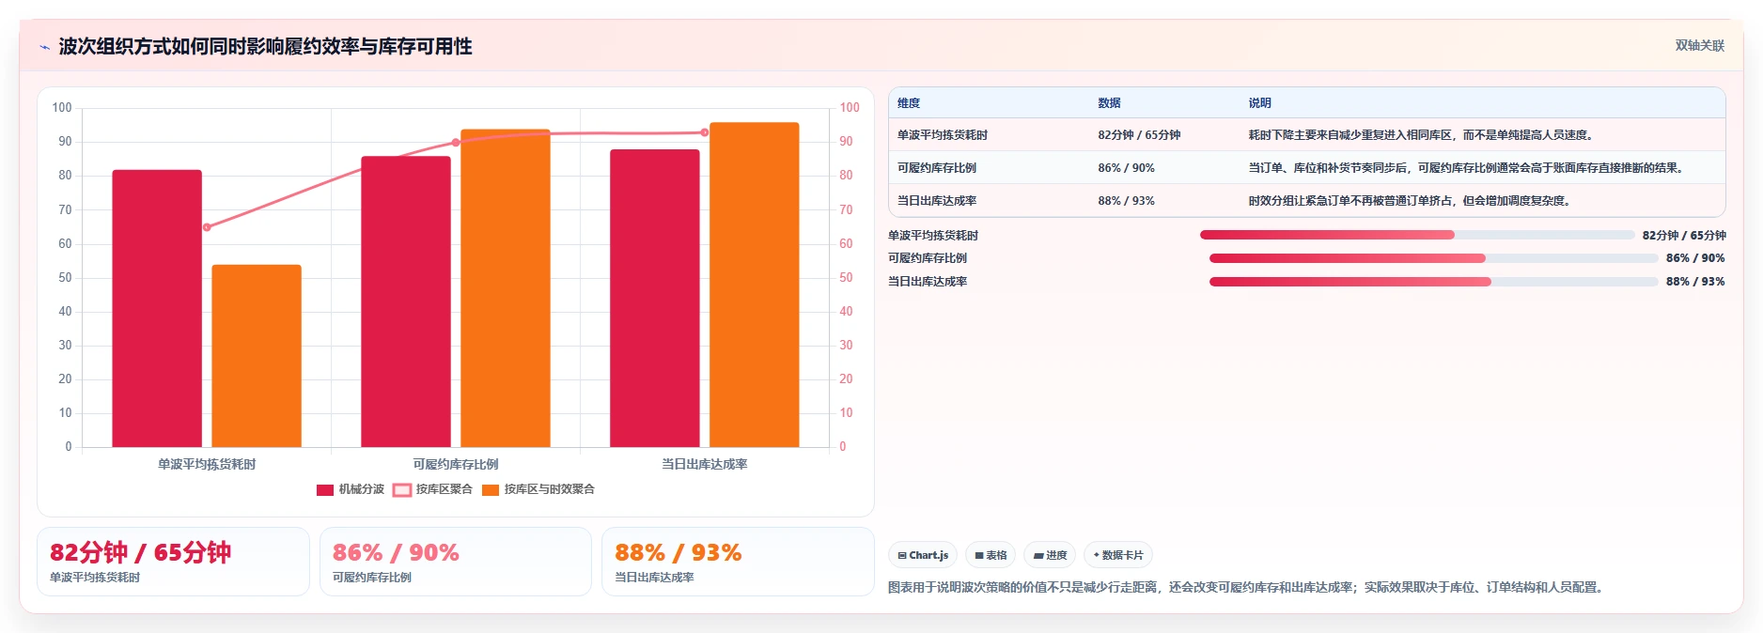Click the line point above 单波平均拣货耗时

[207, 227]
